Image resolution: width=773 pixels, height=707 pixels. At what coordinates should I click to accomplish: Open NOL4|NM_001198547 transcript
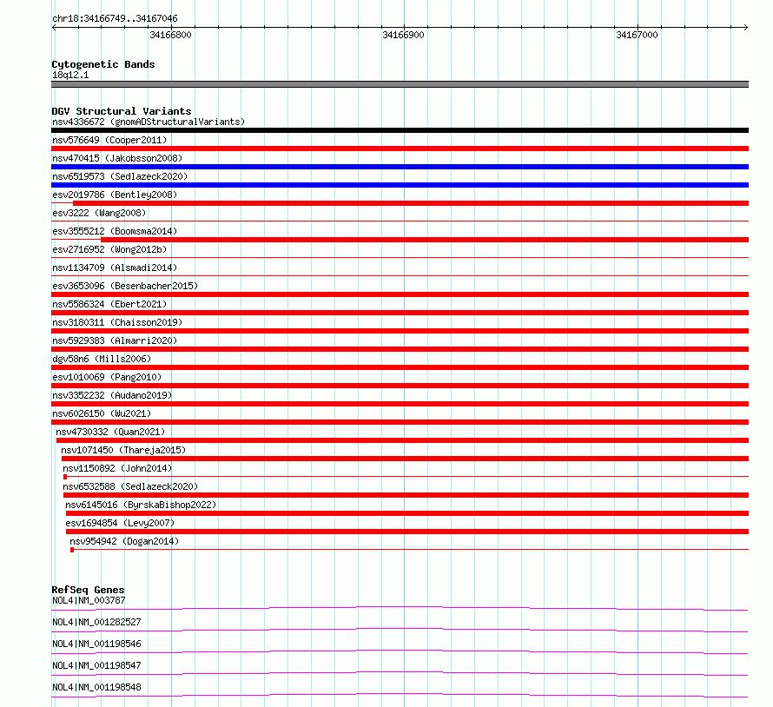pyautogui.click(x=96, y=665)
